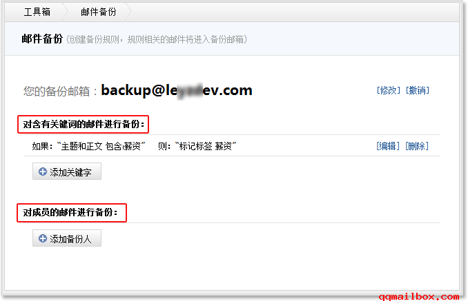
Task: Edit the 薪资 keyword rule via [编辑]
Action: click(388, 146)
